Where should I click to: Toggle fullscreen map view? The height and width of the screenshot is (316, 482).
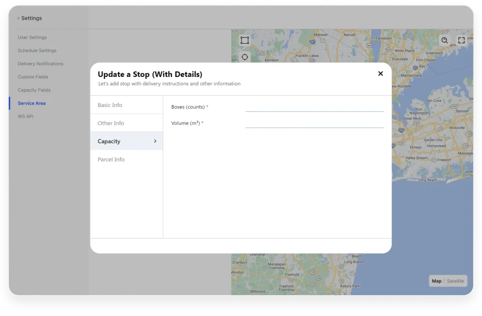coord(461,40)
